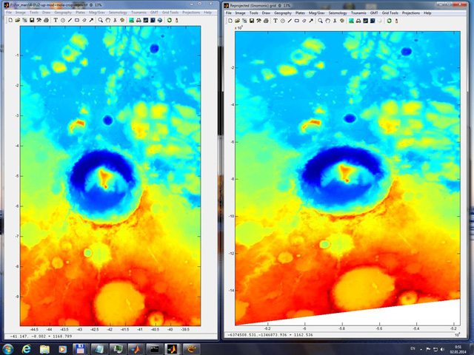Open GMT menu in Reprojected grid window
This screenshot has width=474, height=355.
click(374, 13)
